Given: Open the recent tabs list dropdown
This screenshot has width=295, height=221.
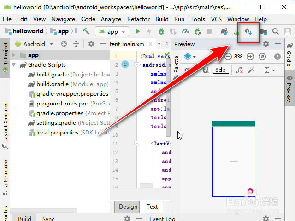Looking at the screenshot, I should pyautogui.click(x=163, y=44).
